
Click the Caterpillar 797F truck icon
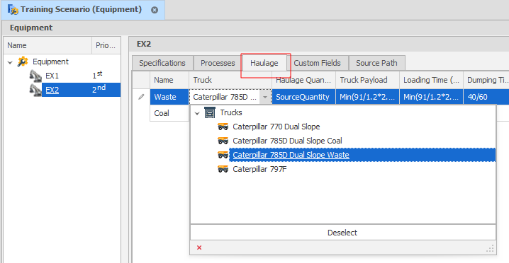tap(223, 169)
